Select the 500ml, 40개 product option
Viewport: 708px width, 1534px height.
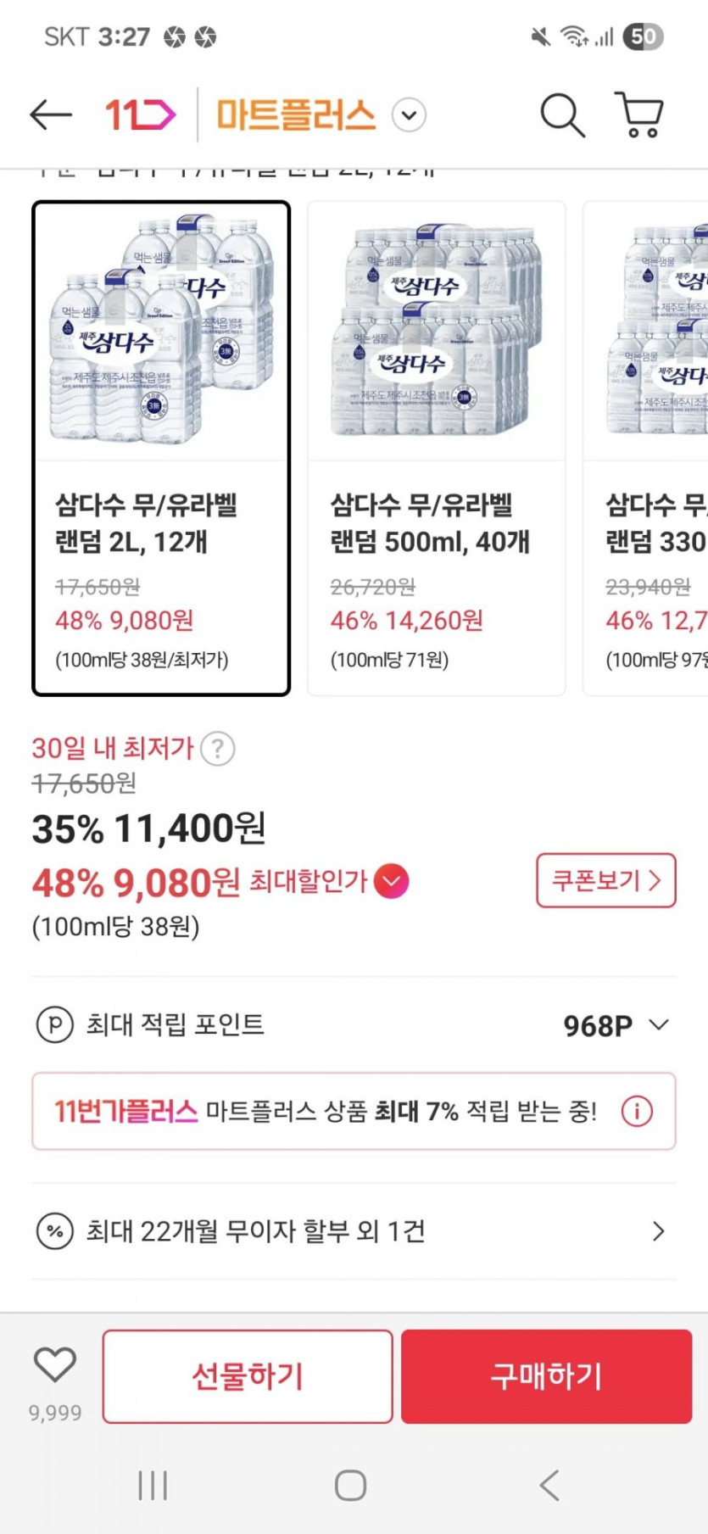click(x=436, y=449)
